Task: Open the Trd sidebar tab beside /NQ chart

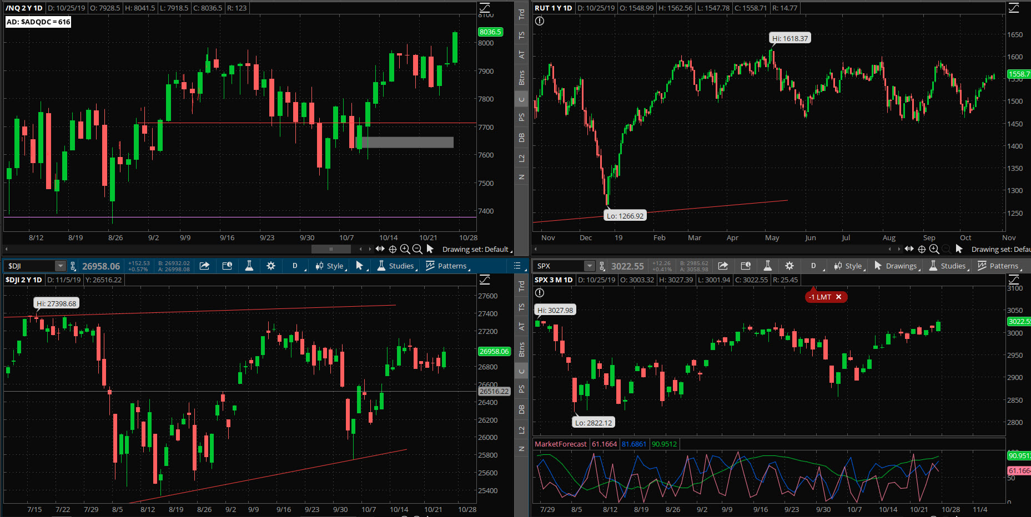Action: tap(521, 14)
